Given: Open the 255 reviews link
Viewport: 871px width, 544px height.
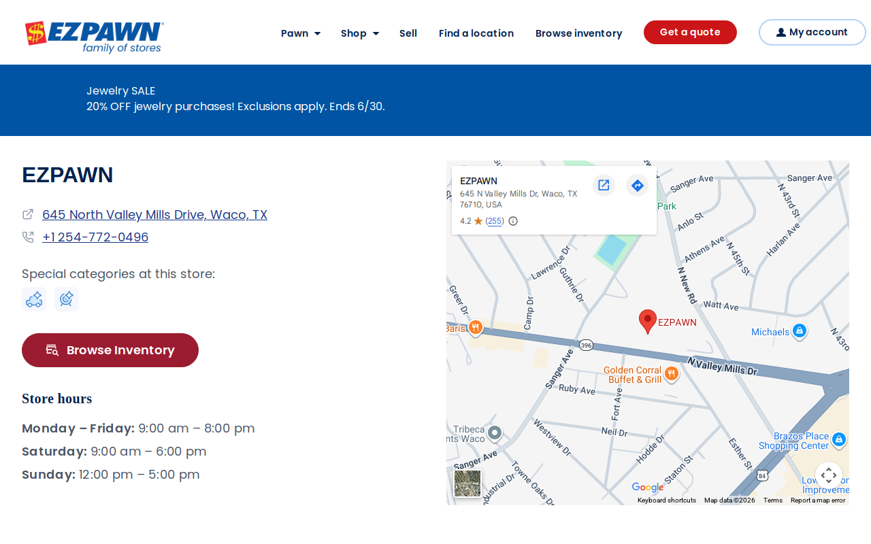Looking at the screenshot, I should click(x=495, y=221).
